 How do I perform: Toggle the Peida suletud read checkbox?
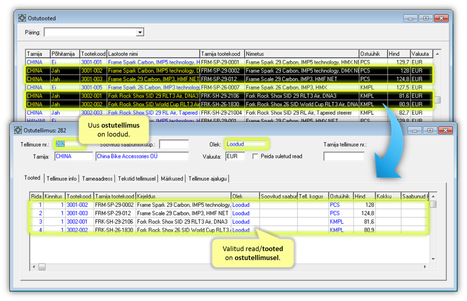pos(255,156)
